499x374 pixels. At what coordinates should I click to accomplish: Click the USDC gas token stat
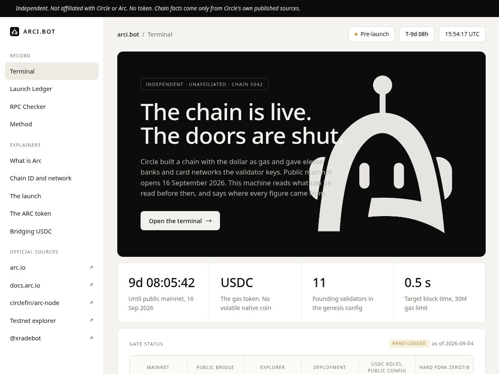[x=237, y=283]
